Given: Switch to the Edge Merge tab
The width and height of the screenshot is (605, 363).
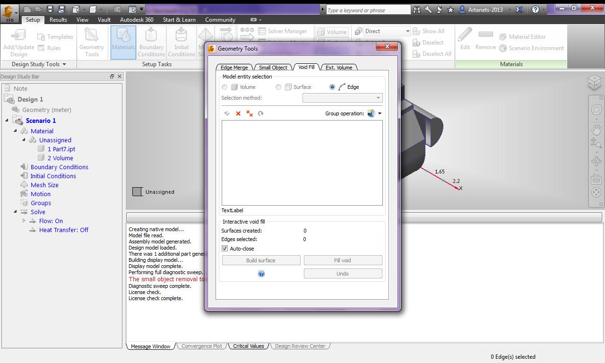Looking at the screenshot, I should point(234,68).
